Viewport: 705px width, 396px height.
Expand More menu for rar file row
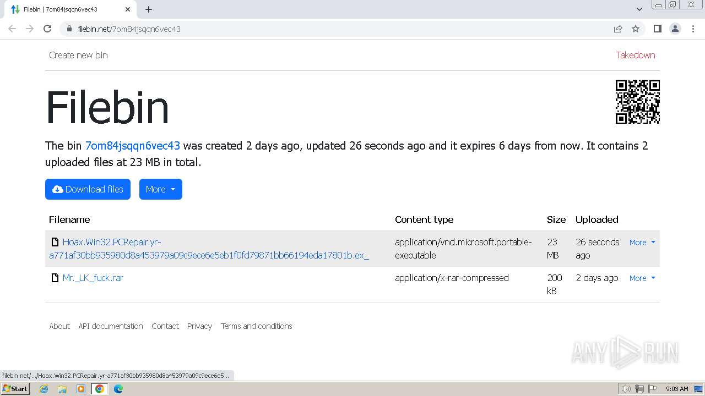click(x=642, y=278)
